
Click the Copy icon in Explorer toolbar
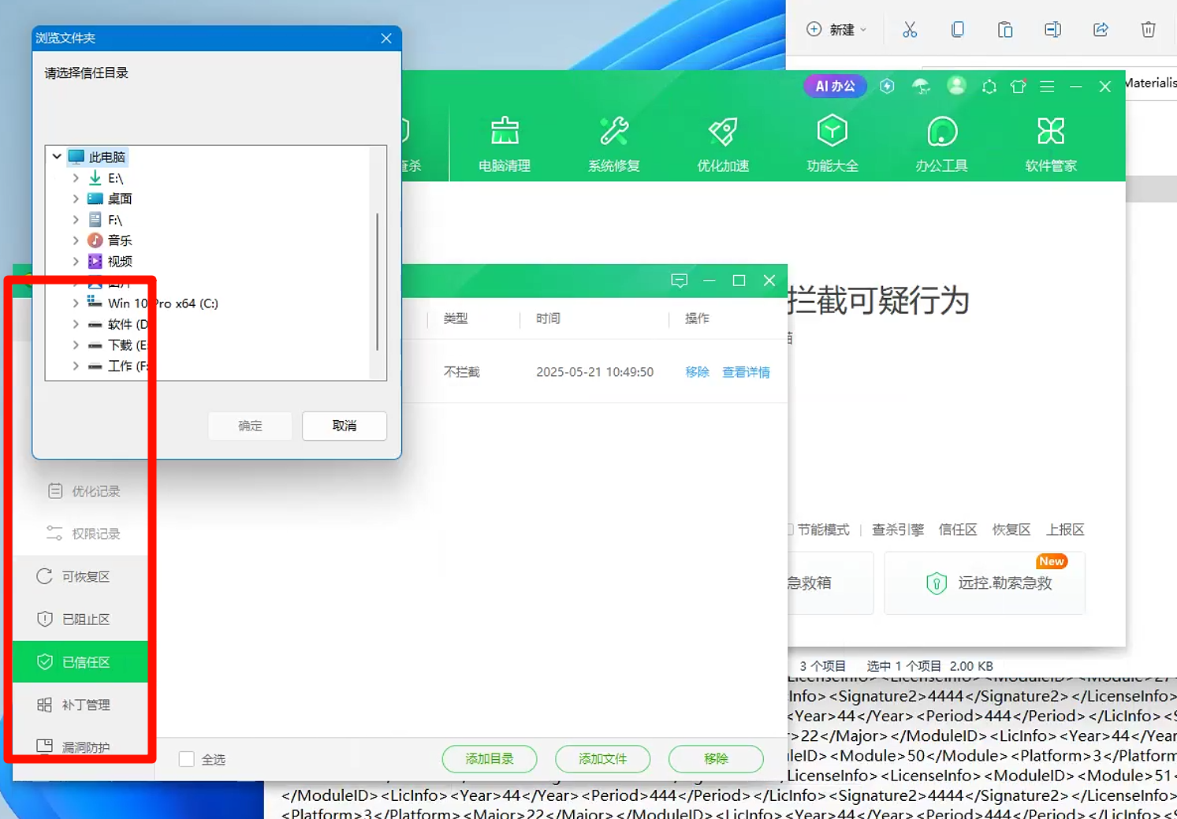pos(957,30)
